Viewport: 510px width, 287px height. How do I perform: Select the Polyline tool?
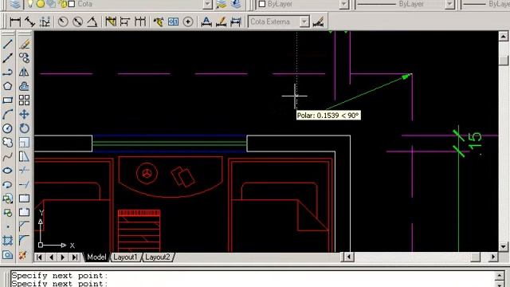click(x=7, y=72)
